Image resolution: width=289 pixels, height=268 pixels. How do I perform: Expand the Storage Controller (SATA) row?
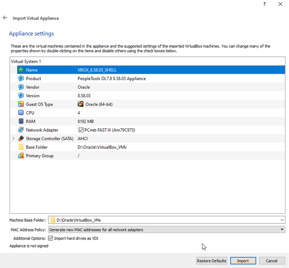pyautogui.click(x=13, y=139)
